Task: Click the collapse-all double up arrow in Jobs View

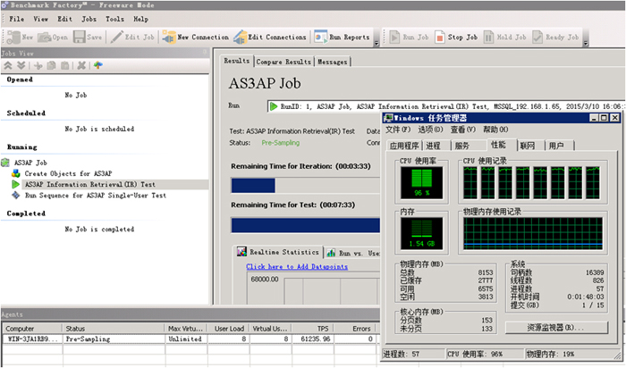Action: [8, 65]
